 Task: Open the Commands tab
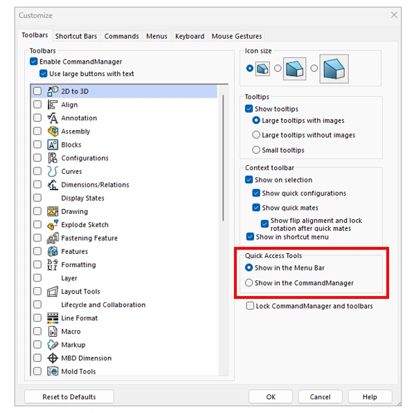(121, 36)
